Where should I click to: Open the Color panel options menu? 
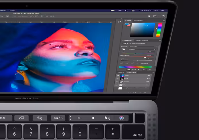[164, 21]
